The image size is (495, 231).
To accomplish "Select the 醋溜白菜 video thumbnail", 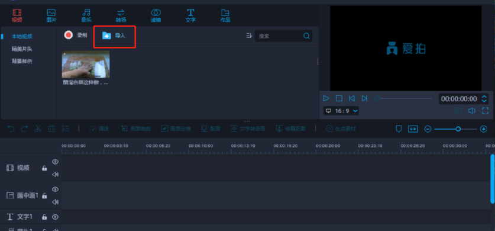I will click(86, 64).
